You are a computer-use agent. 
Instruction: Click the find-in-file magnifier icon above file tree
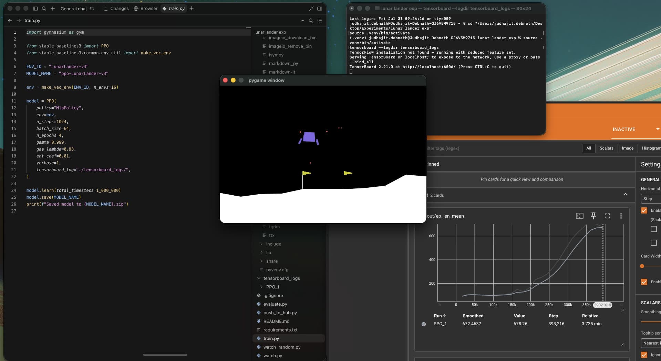tap(311, 21)
